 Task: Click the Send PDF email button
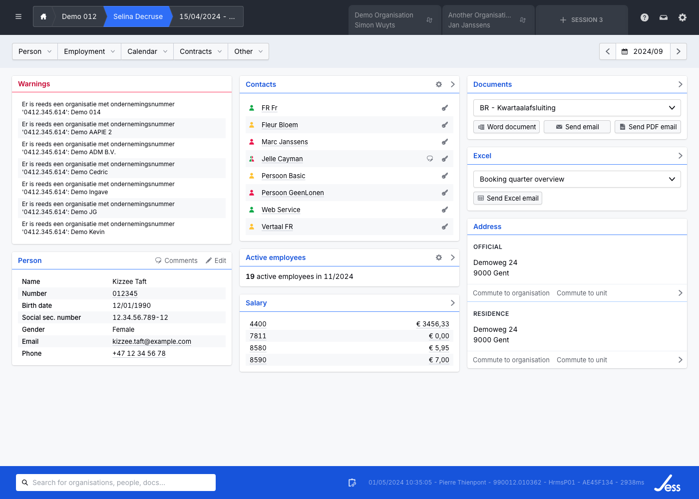tap(648, 127)
